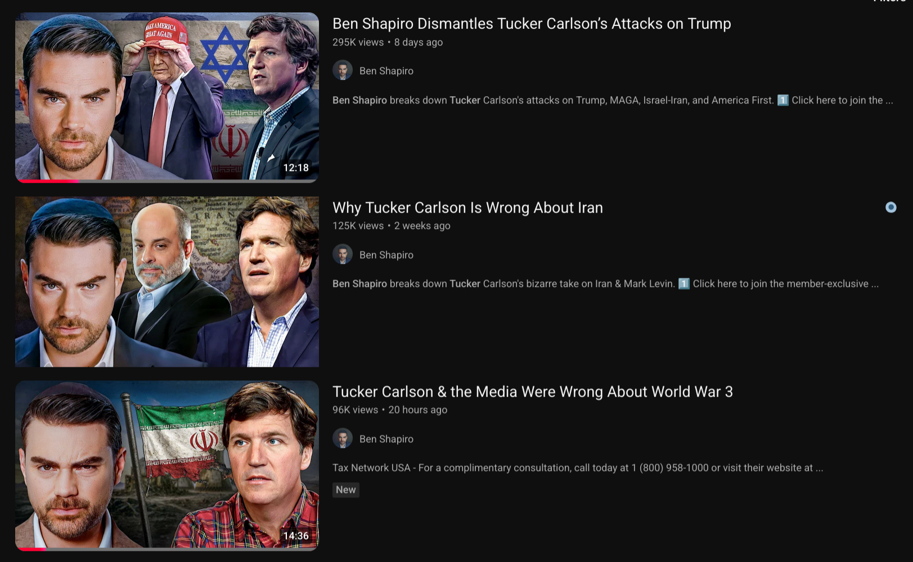Click the description 'Ben Shapiro breaks down Tucker Carlson's attacks on Trump'
The height and width of the screenshot is (562, 913).
click(x=613, y=100)
